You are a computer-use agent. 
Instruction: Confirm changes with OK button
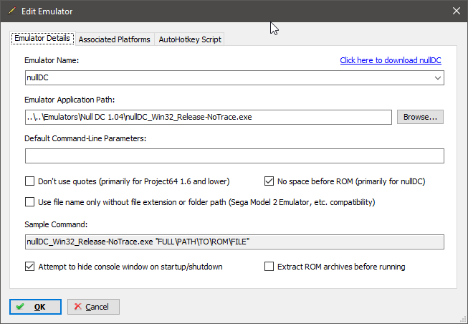point(35,307)
